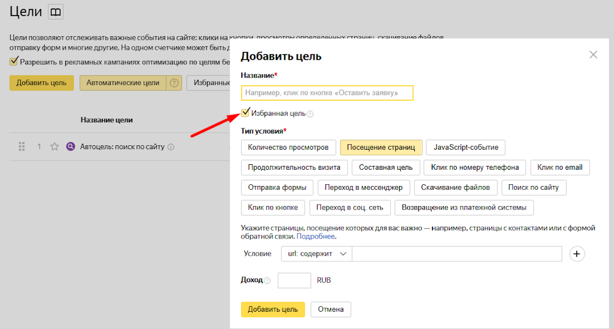This screenshot has width=614, height=329.
Task: Click the info icon after Автоцель: поиск по сайту
Action: pyautogui.click(x=171, y=147)
